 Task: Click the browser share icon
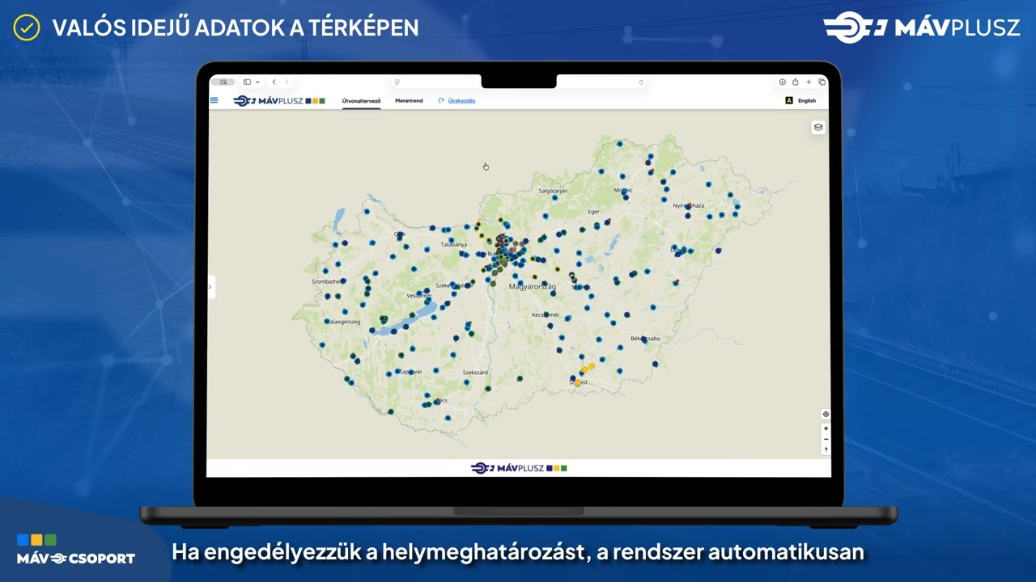pos(796,82)
